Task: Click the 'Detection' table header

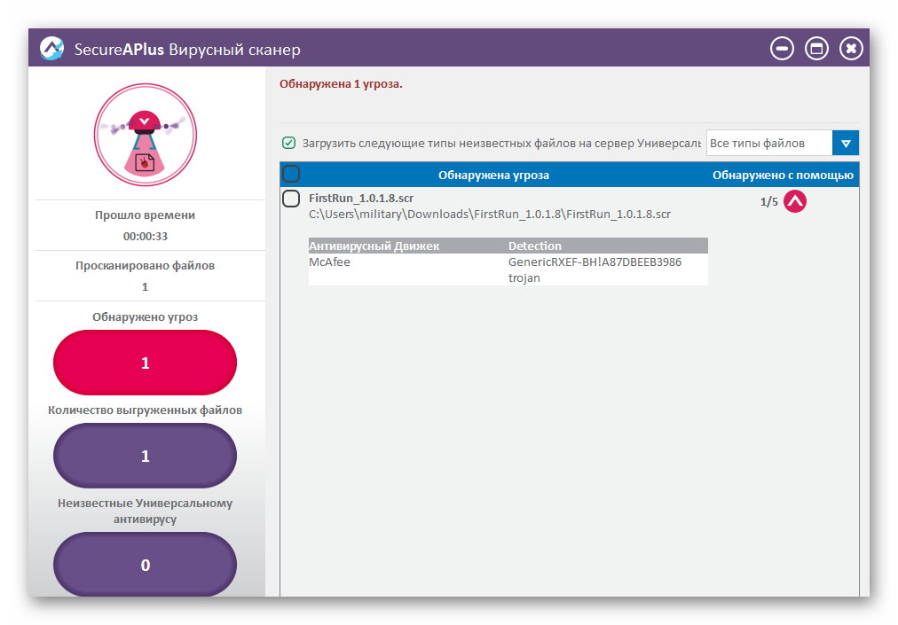Action: click(535, 246)
